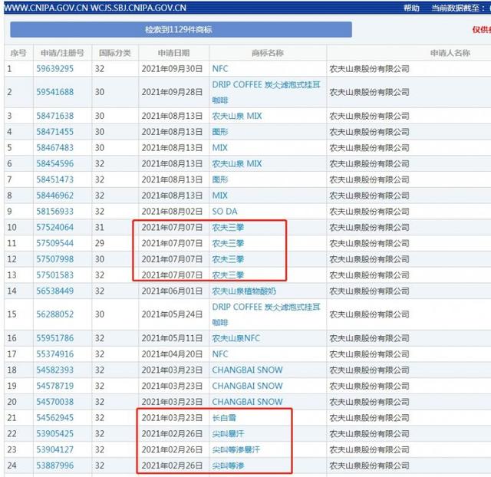The height and width of the screenshot is (477, 491).
Task: Open application number 57524064
Action: pyautogui.click(x=55, y=227)
